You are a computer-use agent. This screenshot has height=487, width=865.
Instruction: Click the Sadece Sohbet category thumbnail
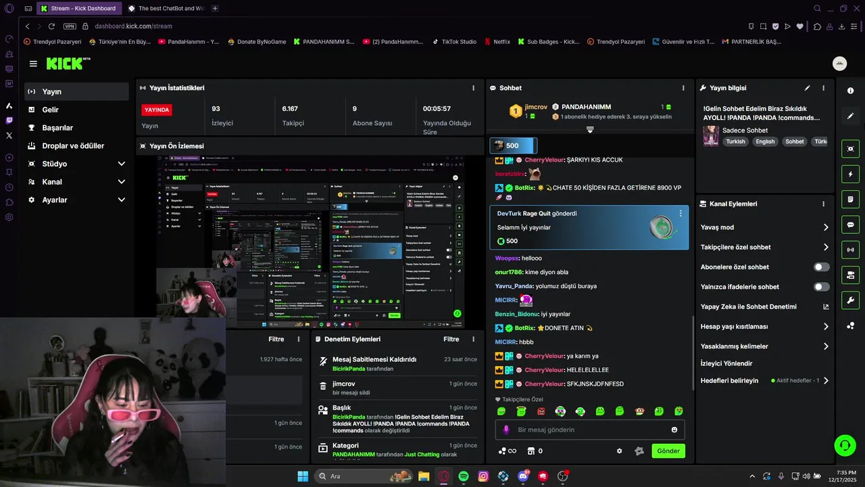click(x=711, y=135)
